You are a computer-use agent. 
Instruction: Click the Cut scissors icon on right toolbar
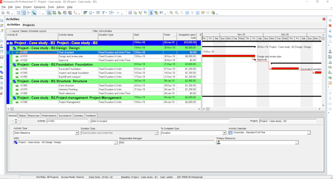330,31
